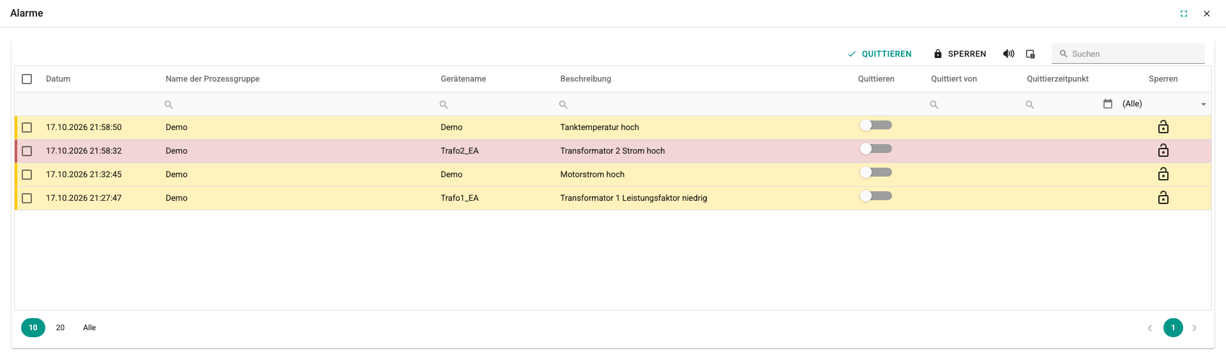The width and height of the screenshot is (1226, 357).
Task: Click search icon in Quittierzeitpunkt filter cell
Action: 1030,105
